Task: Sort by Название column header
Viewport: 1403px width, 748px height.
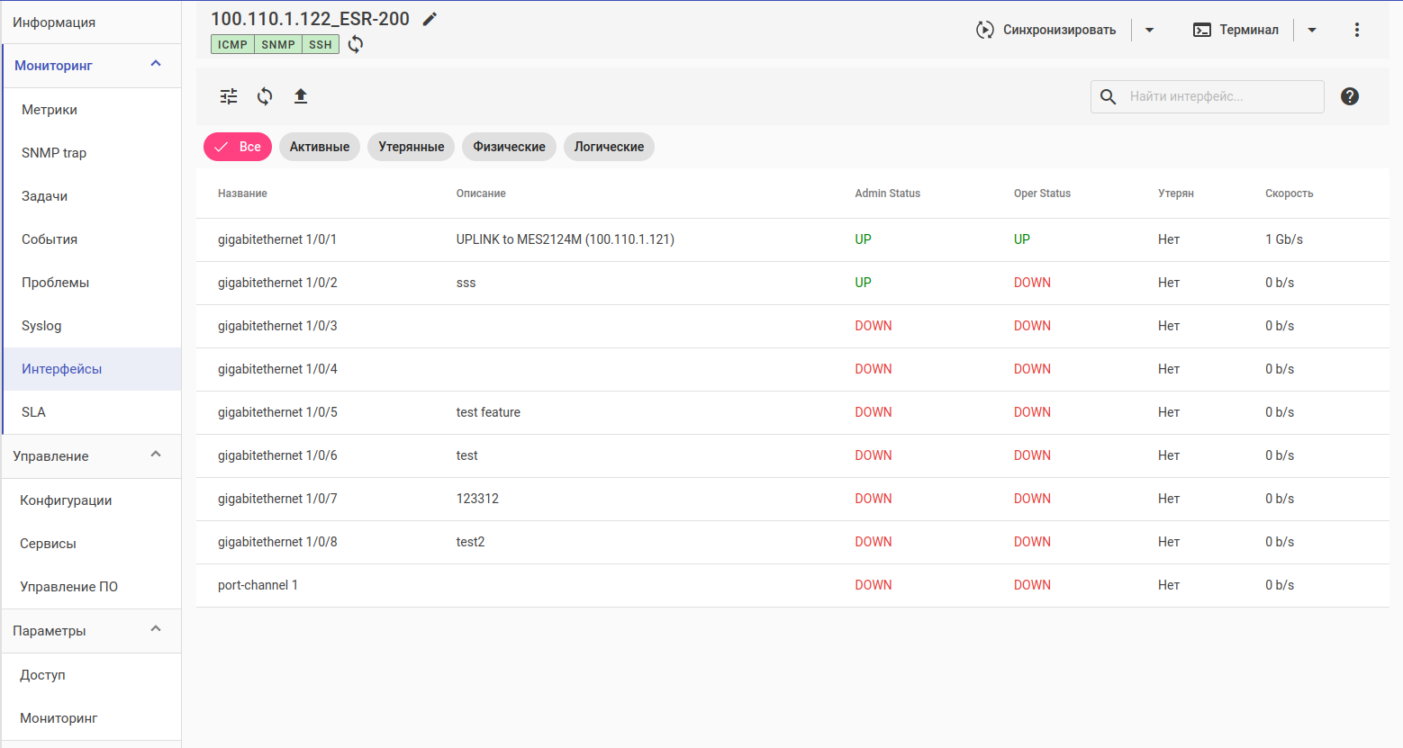Action: (x=242, y=194)
